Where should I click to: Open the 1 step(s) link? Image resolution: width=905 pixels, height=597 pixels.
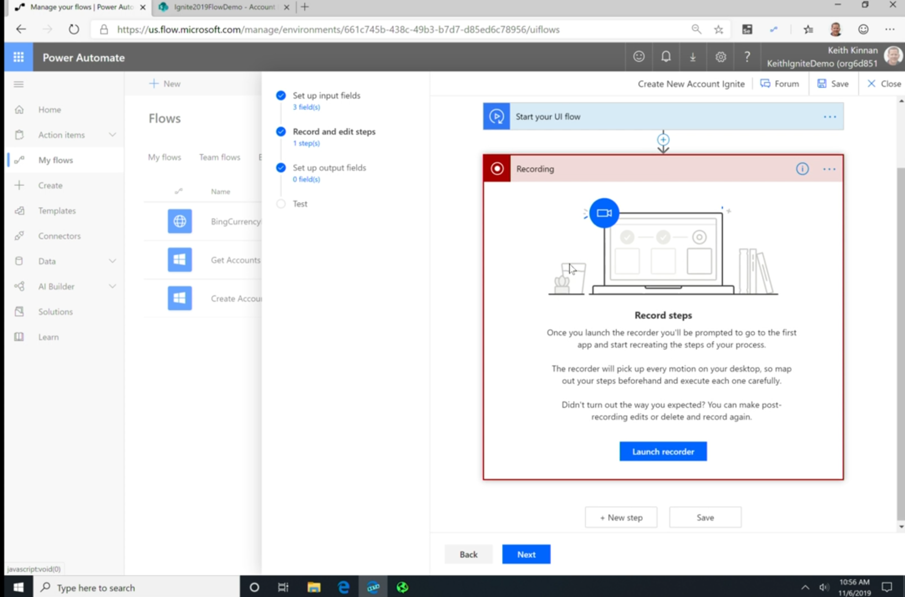[x=306, y=143]
